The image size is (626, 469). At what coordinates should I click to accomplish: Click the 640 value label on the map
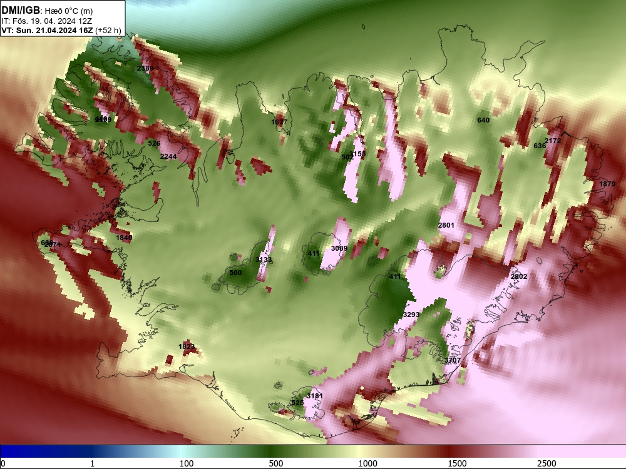[483, 120]
